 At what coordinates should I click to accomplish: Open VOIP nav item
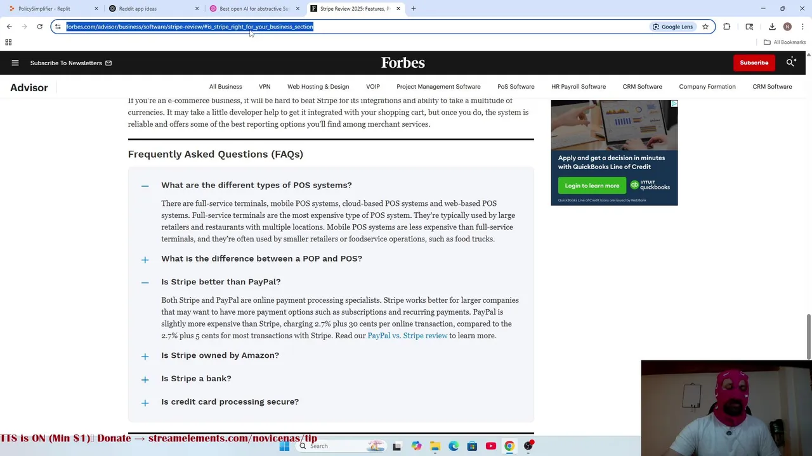373,87
